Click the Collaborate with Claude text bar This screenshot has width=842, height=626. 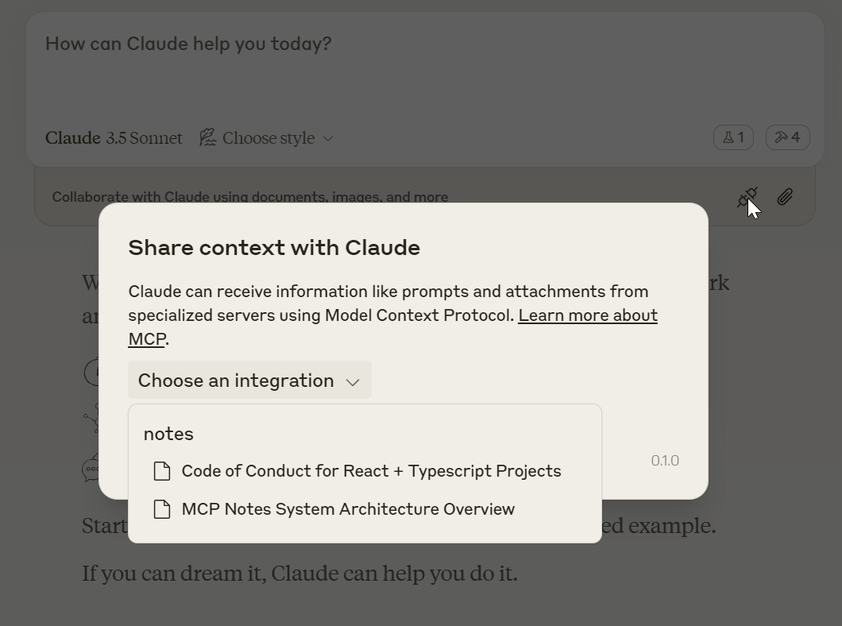tap(249, 196)
